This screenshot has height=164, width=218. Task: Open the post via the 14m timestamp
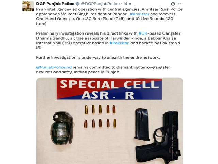127,4
